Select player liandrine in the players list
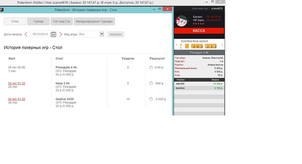This screenshot has height=164, width=302. tap(199, 88)
